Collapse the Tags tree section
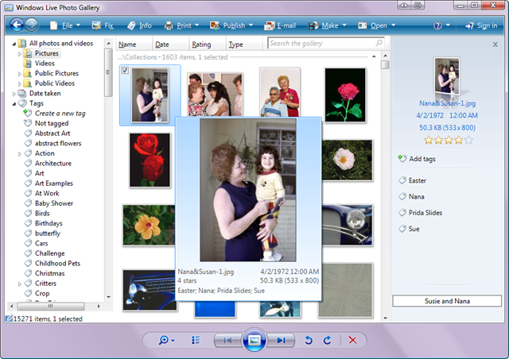 (15, 103)
